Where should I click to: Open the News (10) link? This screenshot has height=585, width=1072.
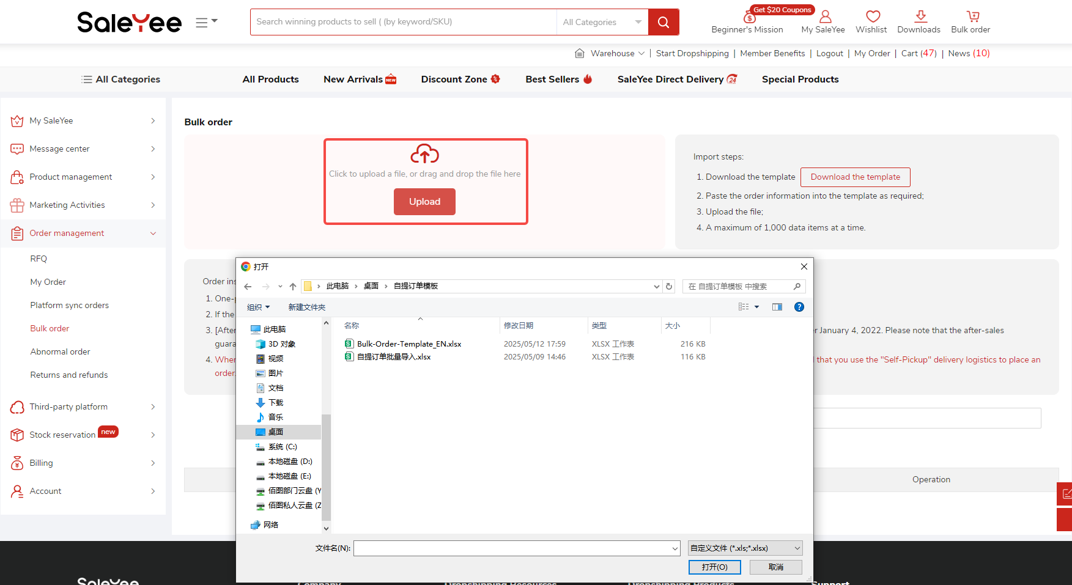pos(969,53)
